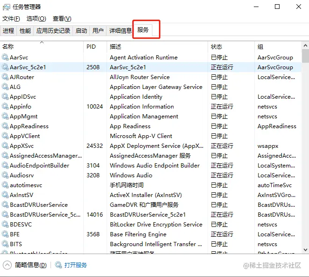Select the autoTimeSvc group cell
The height and width of the screenshot is (277, 309).
tap(274, 185)
